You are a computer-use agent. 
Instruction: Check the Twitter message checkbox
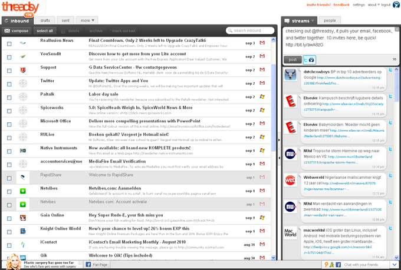9,84
